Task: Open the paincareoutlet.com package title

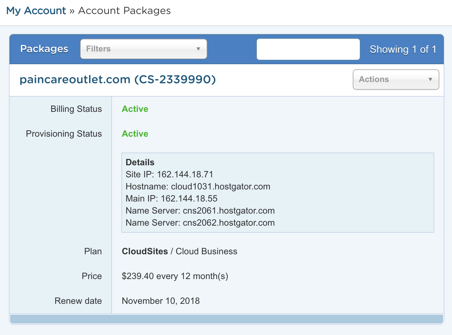Action: click(118, 79)
